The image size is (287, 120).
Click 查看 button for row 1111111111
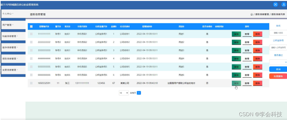(x=247, y=34)
